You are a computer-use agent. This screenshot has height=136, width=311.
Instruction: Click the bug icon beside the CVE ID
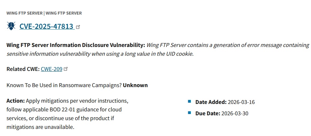[11, 26]
